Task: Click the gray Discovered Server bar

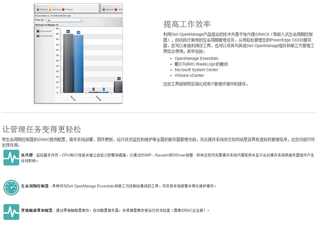Action: point(68,63)
